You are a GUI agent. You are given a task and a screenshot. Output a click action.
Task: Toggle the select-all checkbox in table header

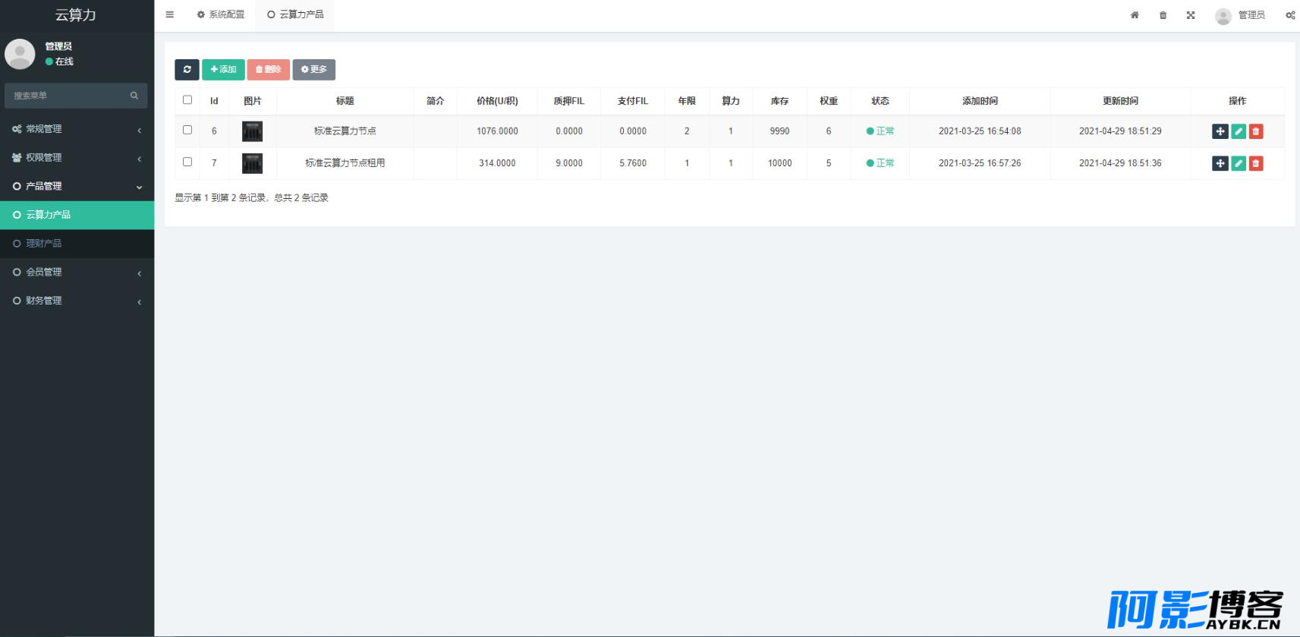click(187, 99)
